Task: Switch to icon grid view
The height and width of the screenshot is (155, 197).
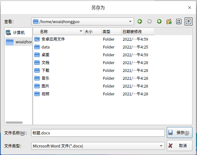Action: click(x=179, y=21)
